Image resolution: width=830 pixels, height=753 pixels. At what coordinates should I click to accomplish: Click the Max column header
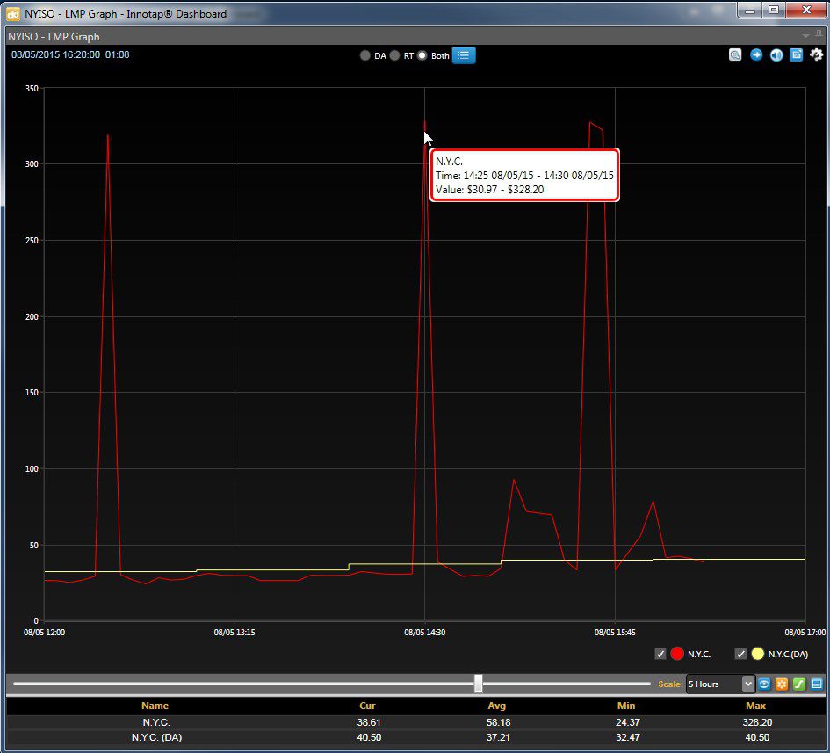[756, 706]
